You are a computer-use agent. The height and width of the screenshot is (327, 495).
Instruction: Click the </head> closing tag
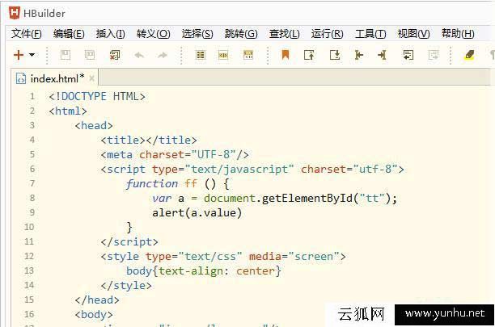(x=97, y=300)
